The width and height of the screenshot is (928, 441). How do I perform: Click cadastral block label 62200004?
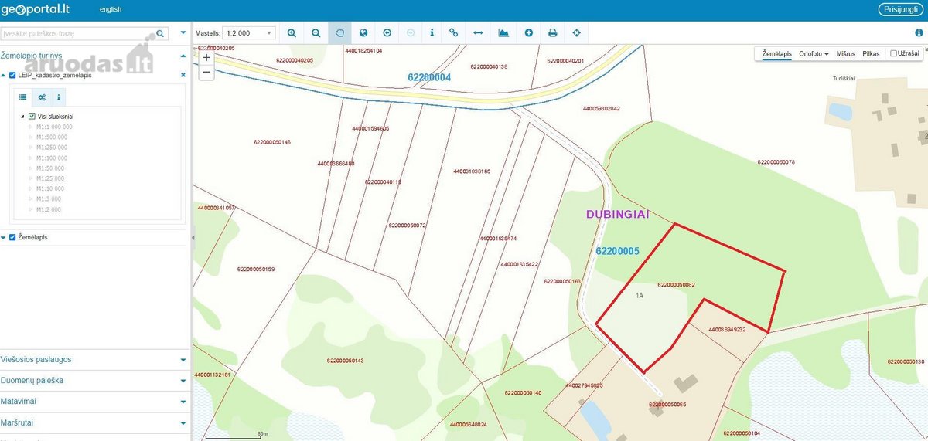pos(429,77)
